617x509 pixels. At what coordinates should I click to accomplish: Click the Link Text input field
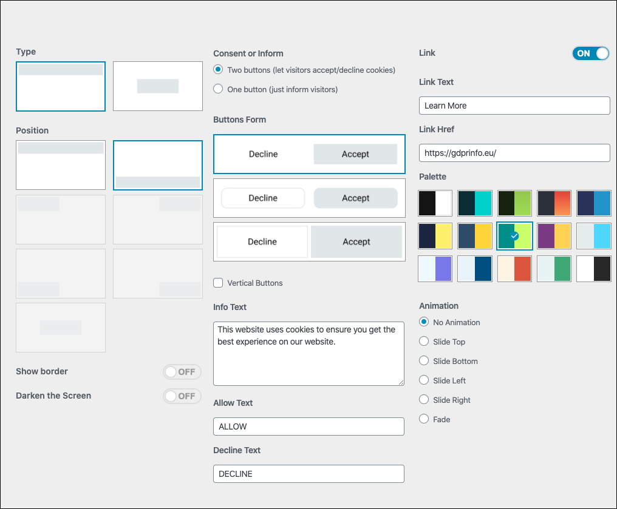tap(514, 106)
